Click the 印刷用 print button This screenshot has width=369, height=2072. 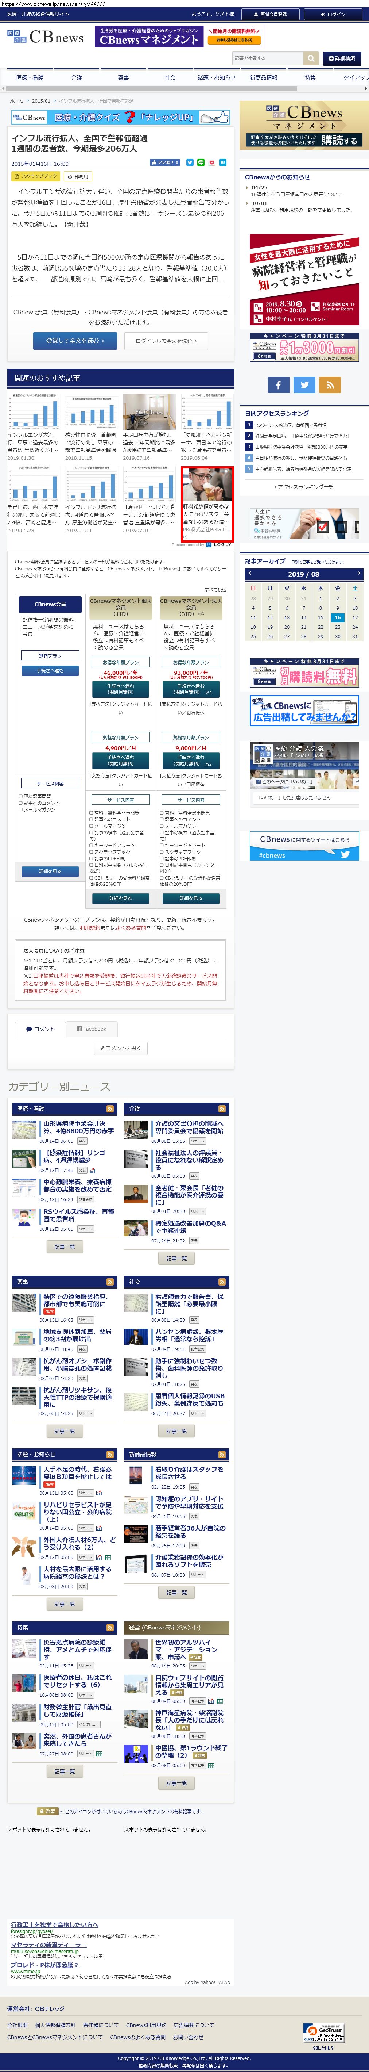click(x=79, y=176)
